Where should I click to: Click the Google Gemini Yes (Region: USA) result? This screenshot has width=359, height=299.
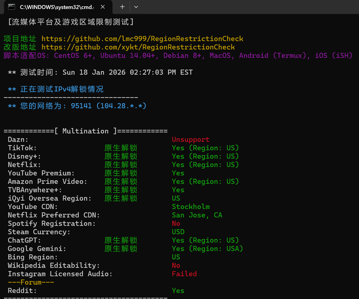(207, 249)
